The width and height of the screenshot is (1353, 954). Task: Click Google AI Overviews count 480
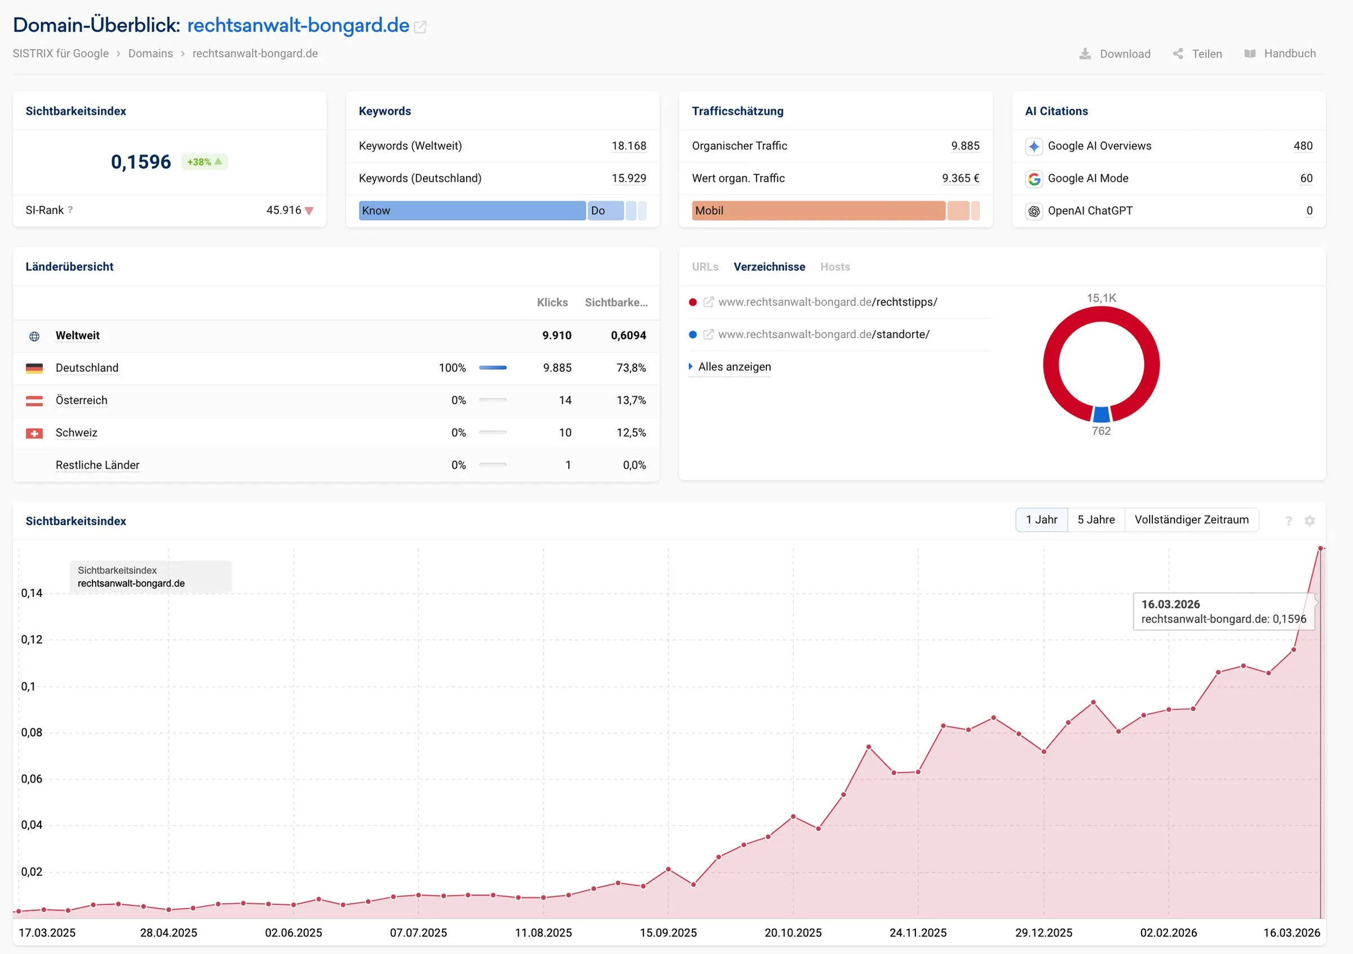pyautogui.click(x=1303, y=146)
